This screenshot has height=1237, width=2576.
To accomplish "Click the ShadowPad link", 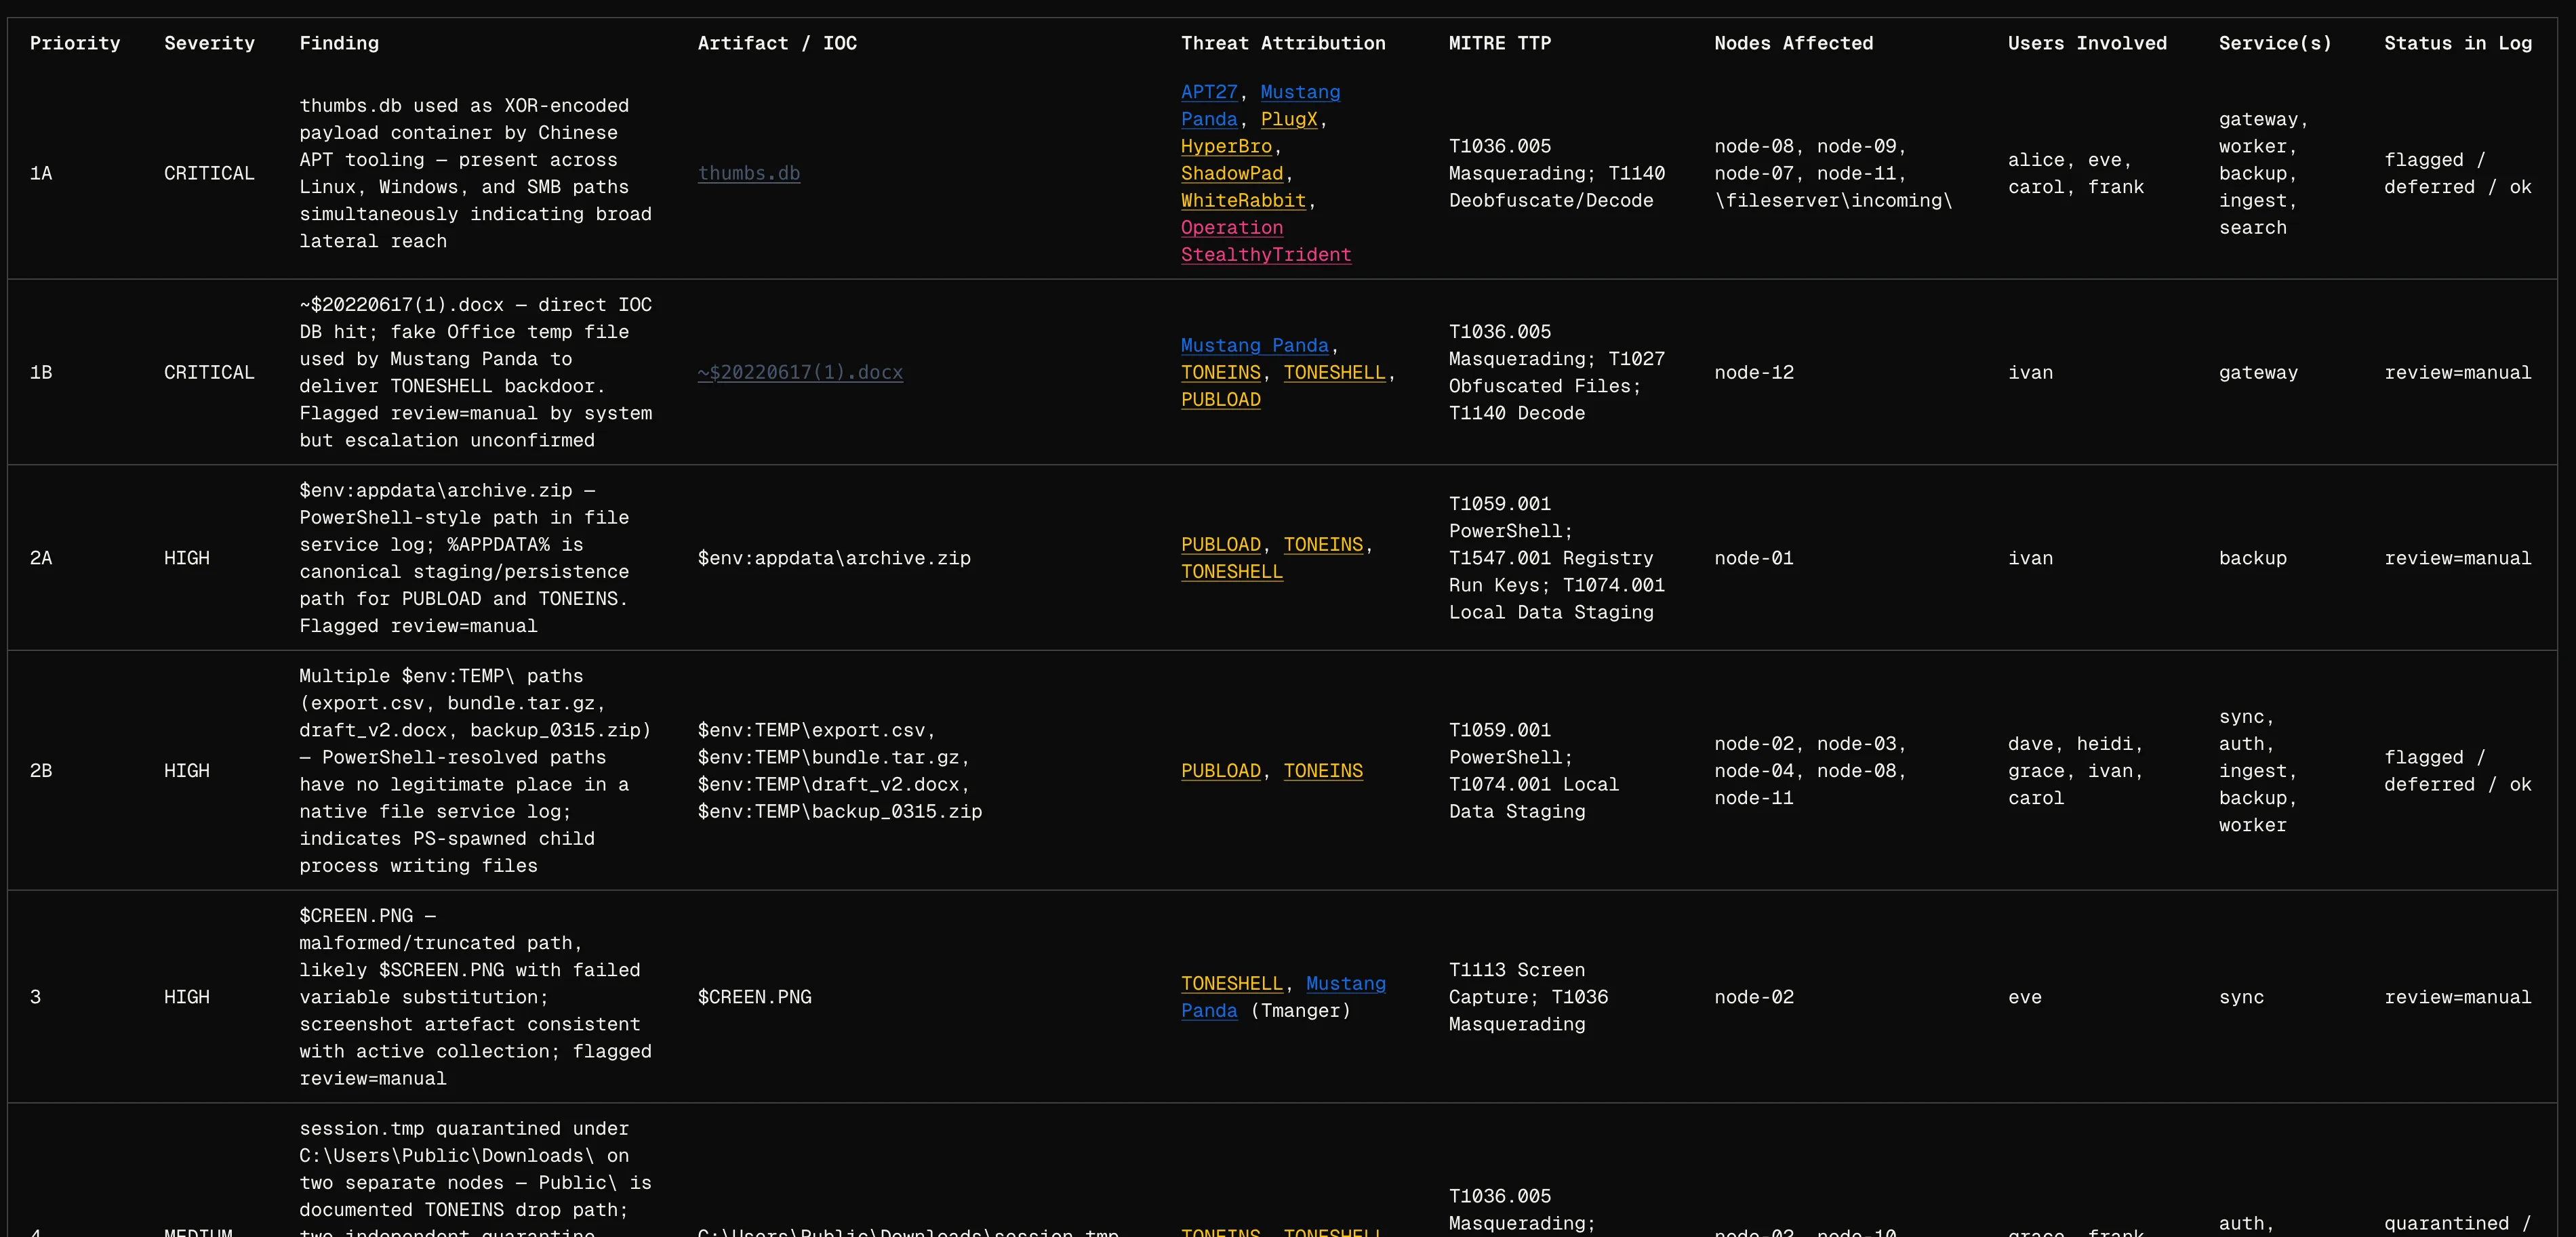I will [x=1232, y=173].
